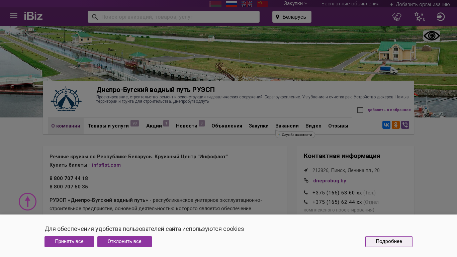Check the 'добавить в избранное' checkbox
457x257 pixels.
click(360, 110)
